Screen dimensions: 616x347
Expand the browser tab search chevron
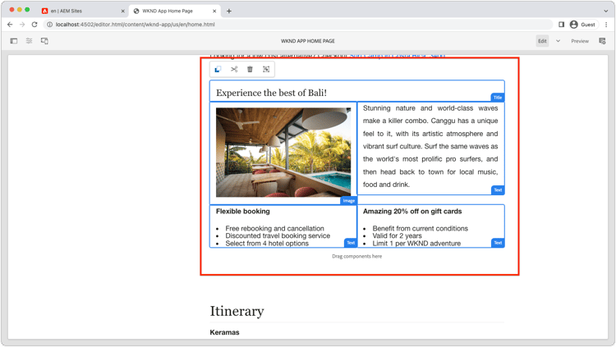(606, 11)
